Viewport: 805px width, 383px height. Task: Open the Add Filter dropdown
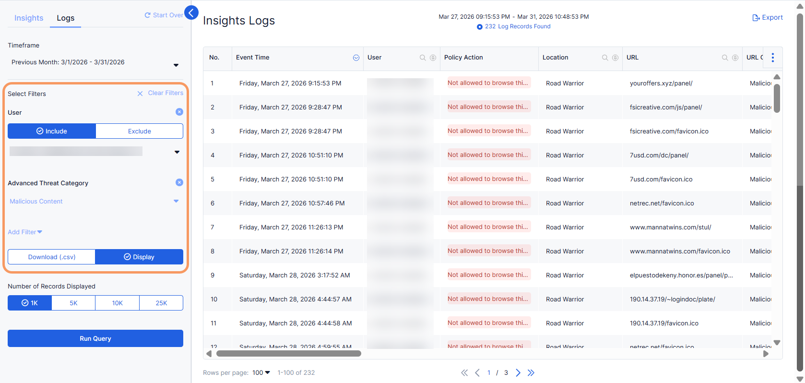click(25, 232)
